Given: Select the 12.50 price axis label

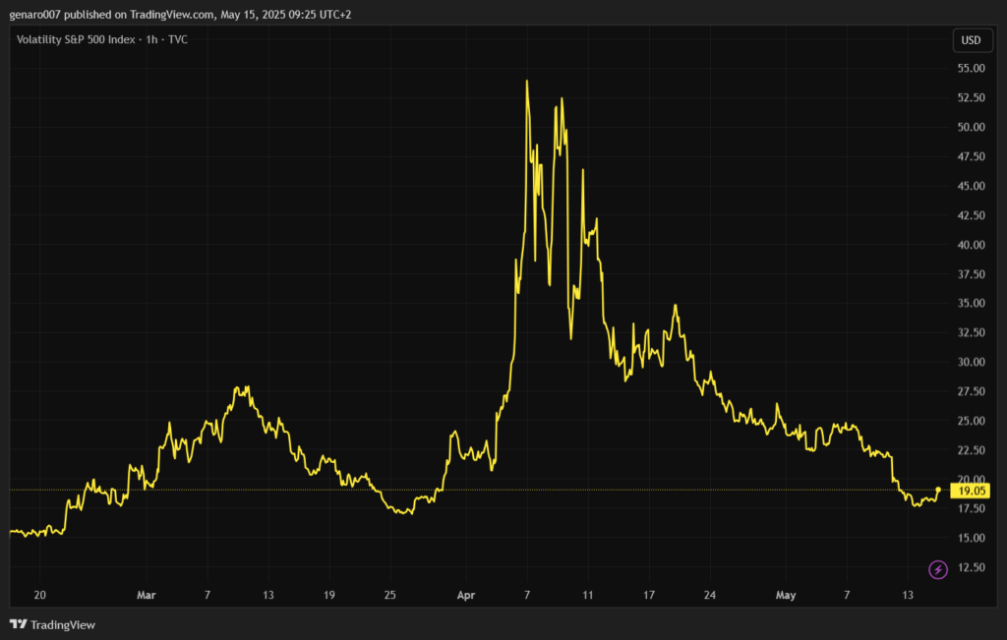Looking at the screenshot, I should click(971, 567).
